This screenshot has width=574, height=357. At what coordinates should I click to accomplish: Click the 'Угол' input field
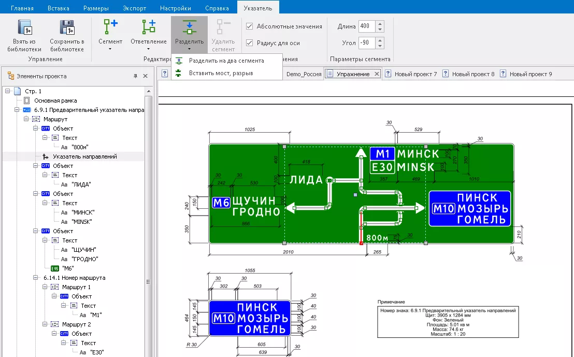click(x=366, y=42)
